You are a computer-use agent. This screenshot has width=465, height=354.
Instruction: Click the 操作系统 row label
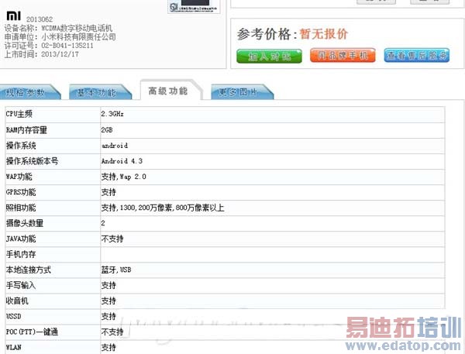(x=21, y=146)
